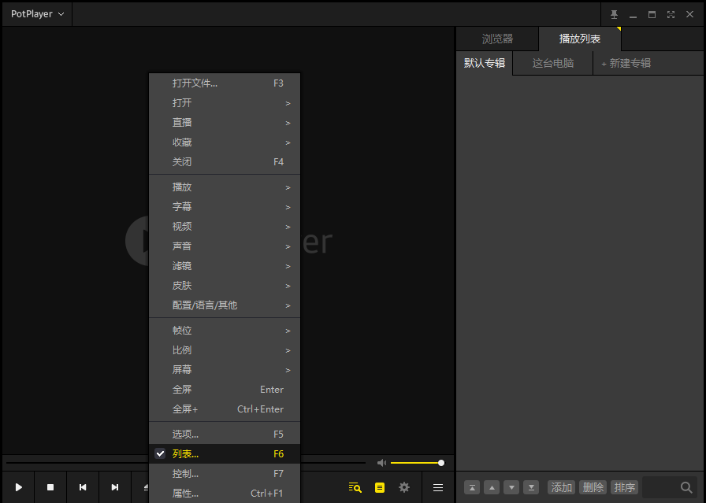Image resolution: width=706 pixels, height=503 pixels.
Task: Click the 排序 sort button
Action: [625, 487]
